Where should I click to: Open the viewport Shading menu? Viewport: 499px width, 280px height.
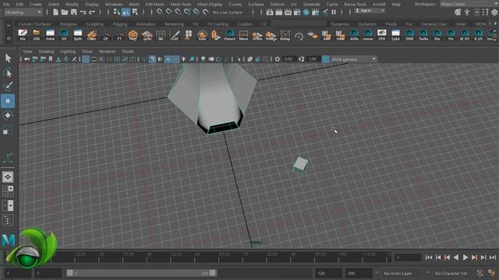pos(46,51)
